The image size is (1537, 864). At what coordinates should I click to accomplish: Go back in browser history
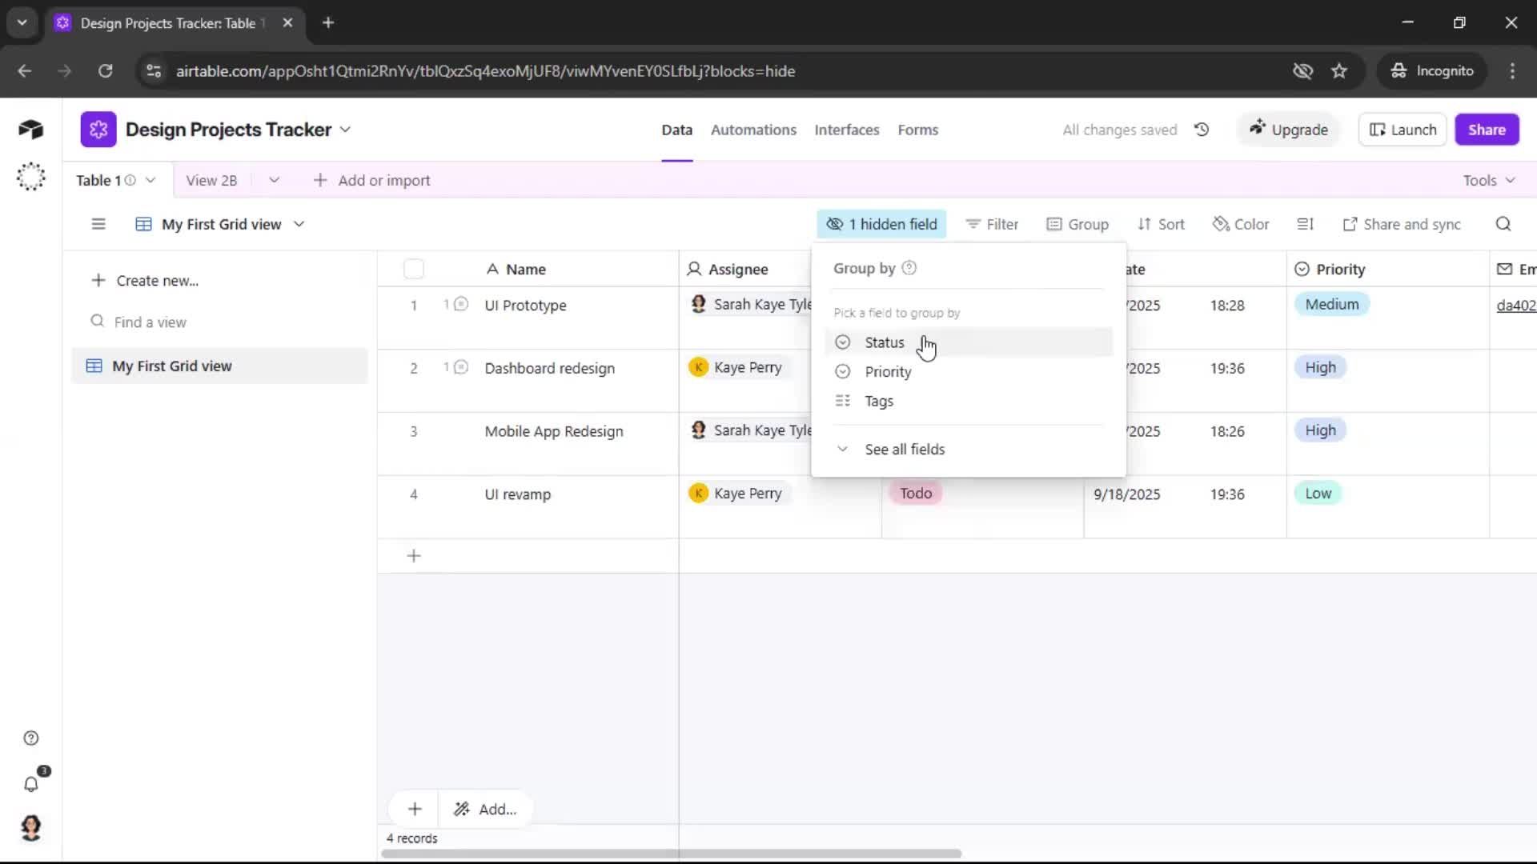25,71
